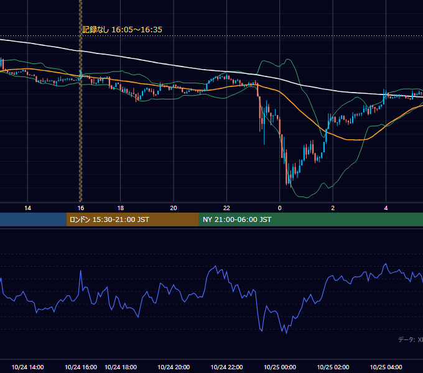This screenshot has height=373, width=423.
Task: Click the '10/25 04:00' date axis label
Action: (x=386, y=367)
